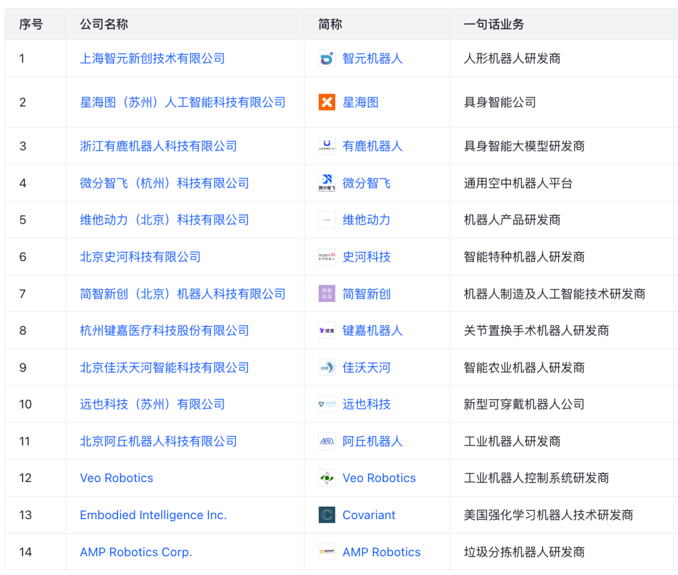Click the 微分智飞 logo icon
The width and height of the screenshot is (678, 575).
point(327,183)
